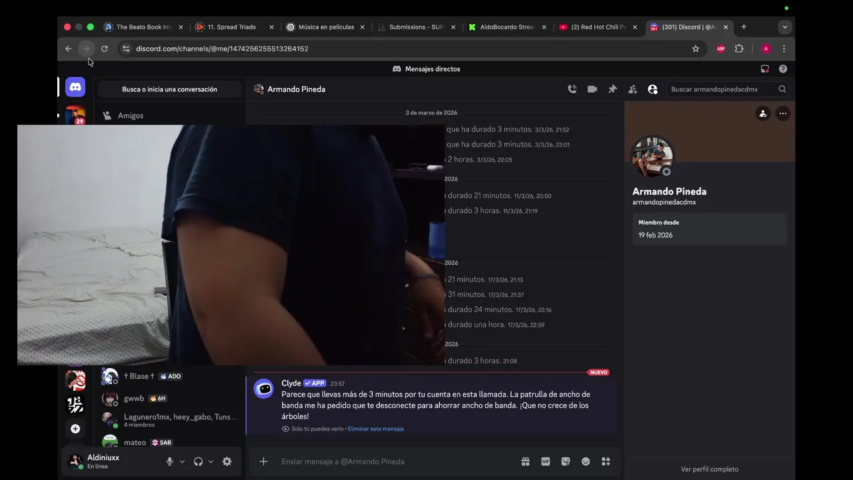Open pinned messages icon
853x480 pixels.
point(612,89)
